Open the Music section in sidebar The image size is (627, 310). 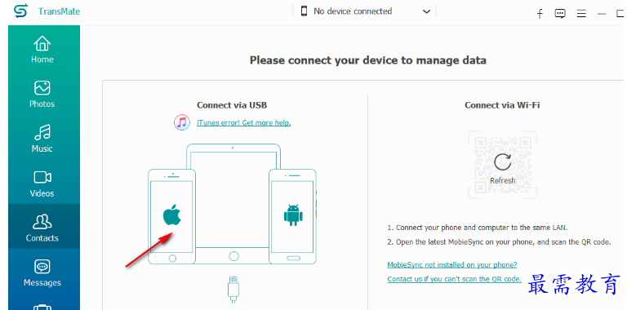click(x=42, y=139)
